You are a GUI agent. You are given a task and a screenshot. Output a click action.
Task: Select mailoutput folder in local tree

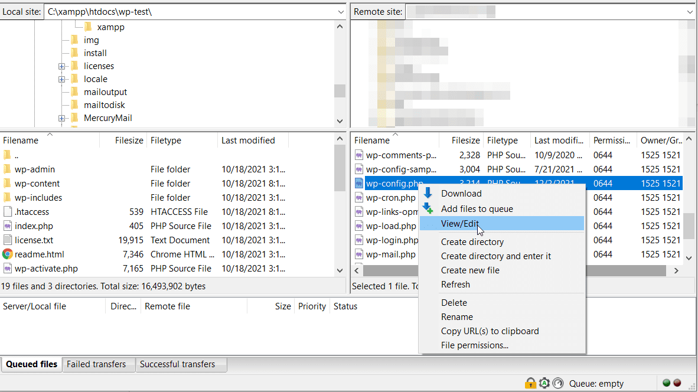point(105,92)
